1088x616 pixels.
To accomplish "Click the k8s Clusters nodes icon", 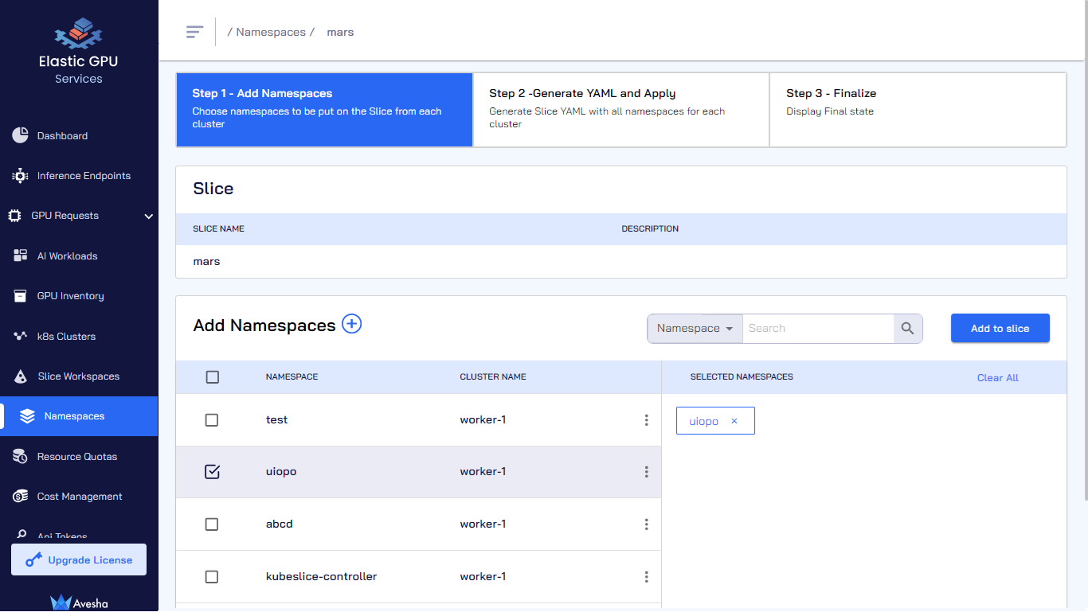I will tap(21, 336).
